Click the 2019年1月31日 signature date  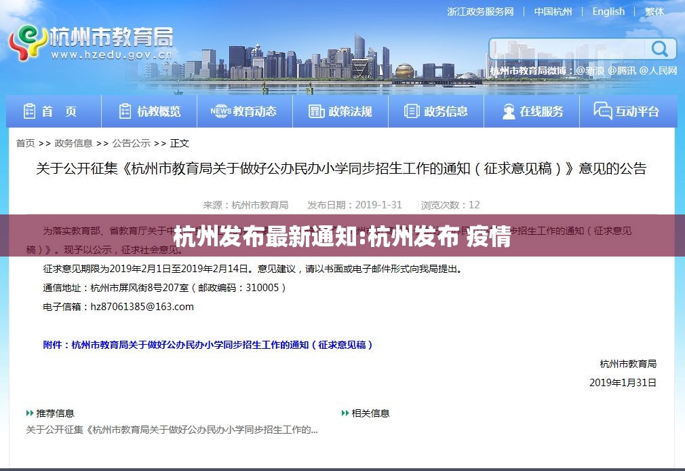[x=623, y=383]
